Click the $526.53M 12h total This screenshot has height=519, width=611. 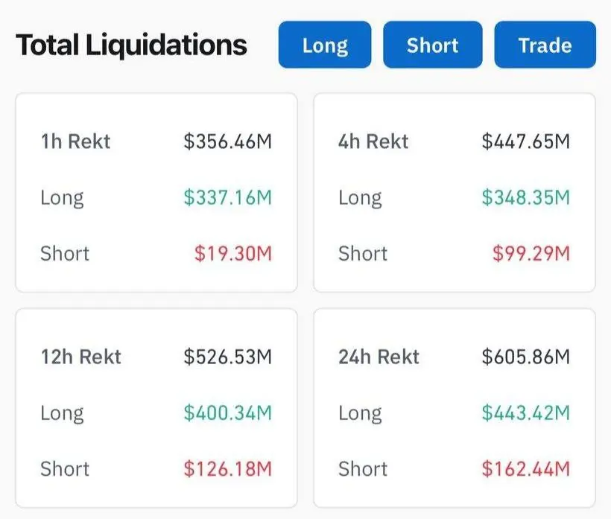point(227,357)
